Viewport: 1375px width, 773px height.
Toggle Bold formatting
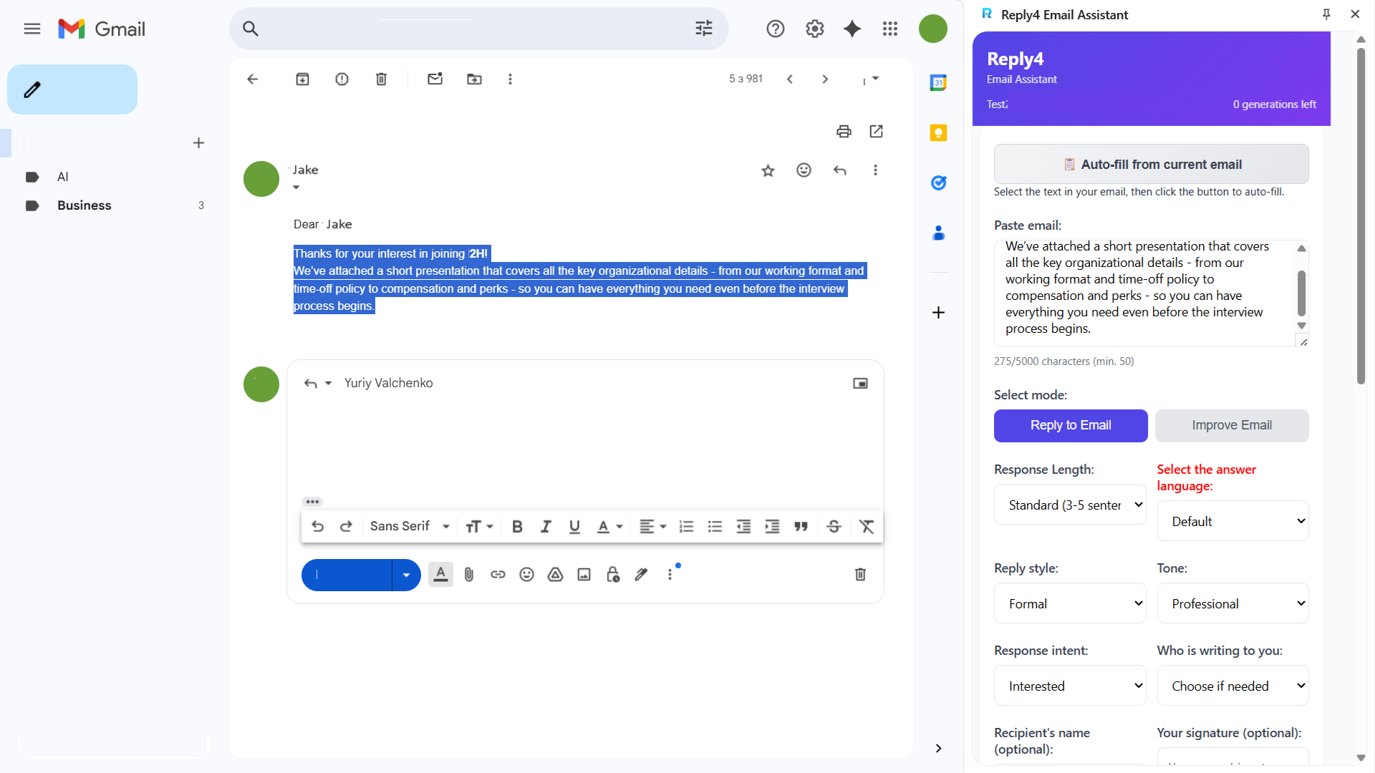point(517,527)
